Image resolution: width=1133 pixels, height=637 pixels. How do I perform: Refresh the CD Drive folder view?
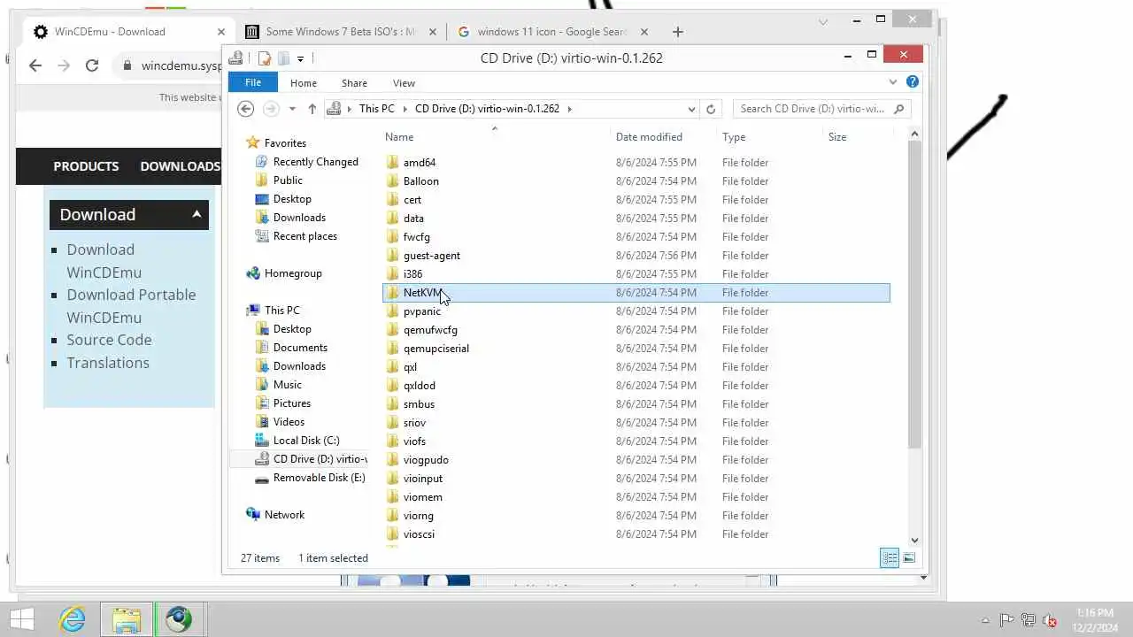710,109
